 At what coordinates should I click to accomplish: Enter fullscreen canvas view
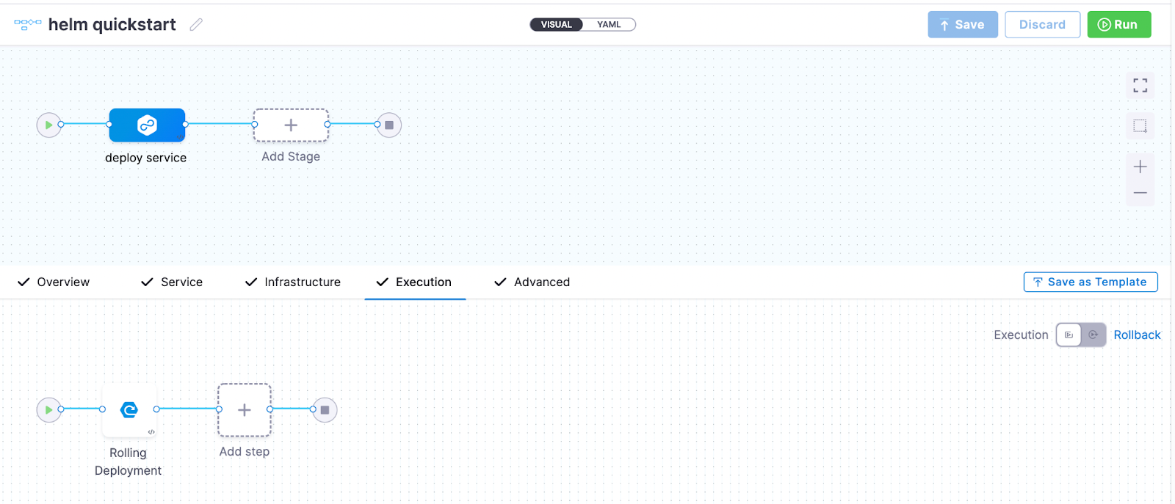(x=1140, y=86)
